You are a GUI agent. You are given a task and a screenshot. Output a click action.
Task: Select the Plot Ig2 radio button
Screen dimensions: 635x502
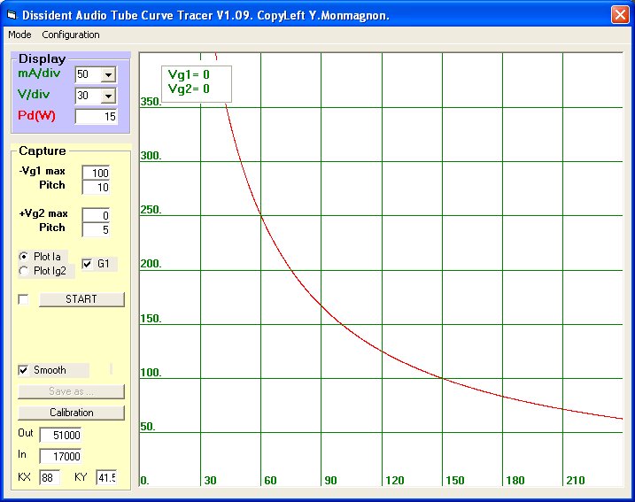tap(24, 270)
